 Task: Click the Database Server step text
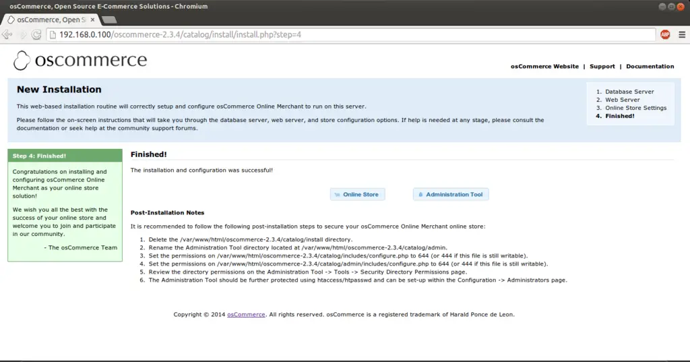[x=629, y=92]
